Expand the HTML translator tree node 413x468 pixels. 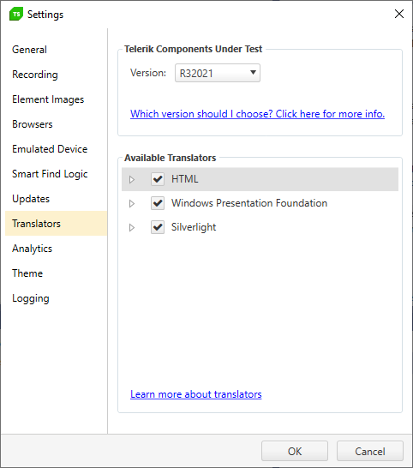132,179
